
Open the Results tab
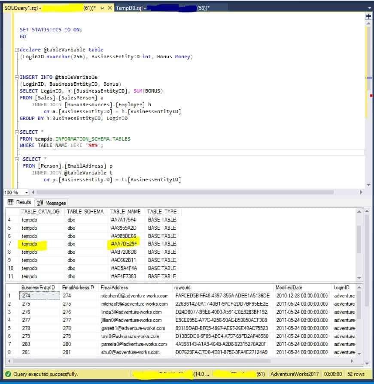click(19, 202)
